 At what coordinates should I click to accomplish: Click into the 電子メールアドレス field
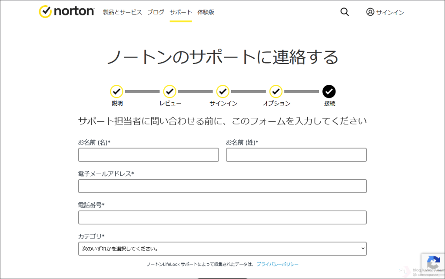[x=222, y=186]
